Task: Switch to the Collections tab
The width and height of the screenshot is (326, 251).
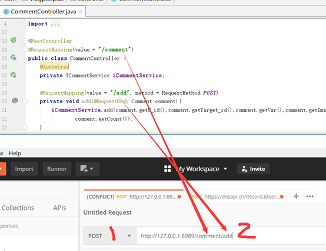Action: [18, 208]
